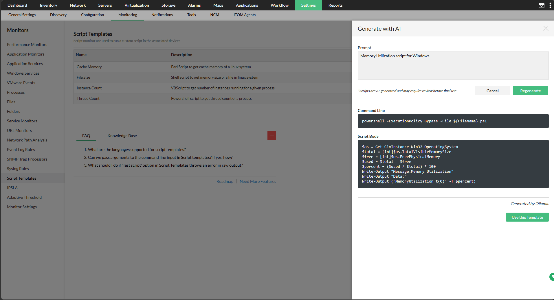Open the Reports menu
Viewport: 554px width, 300px height.
(335, 5)
